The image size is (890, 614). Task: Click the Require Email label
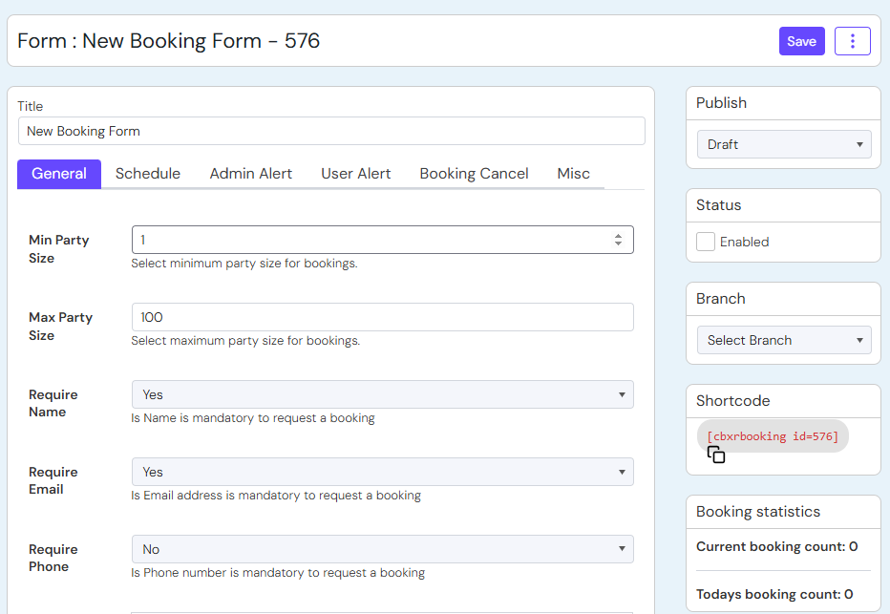[x=53, y=480]
